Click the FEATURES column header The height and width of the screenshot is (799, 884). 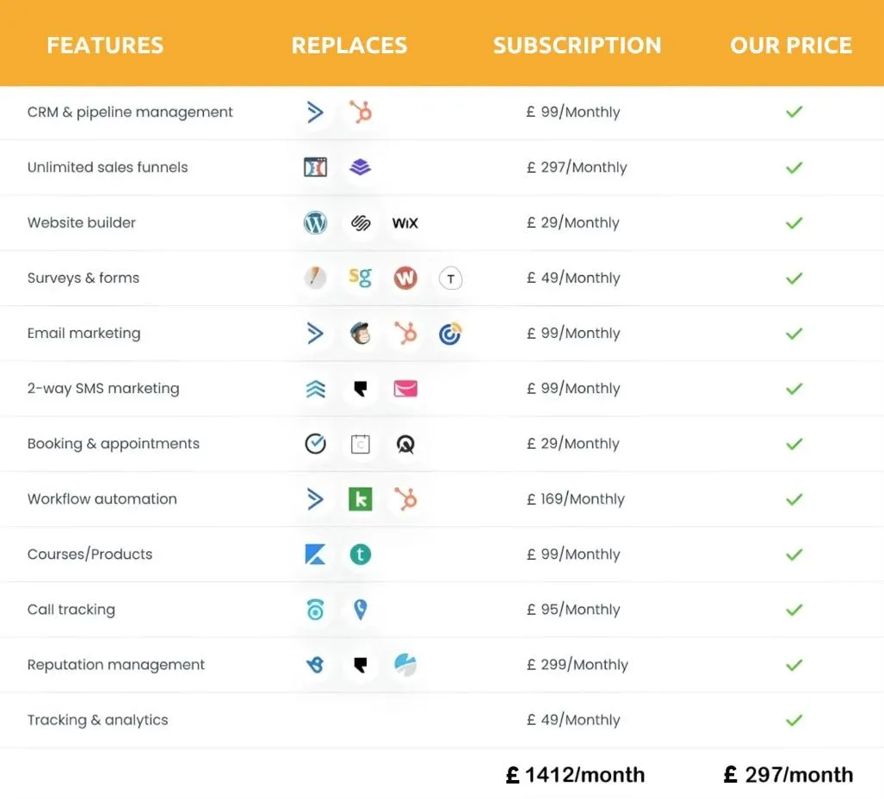pos(105,45)
